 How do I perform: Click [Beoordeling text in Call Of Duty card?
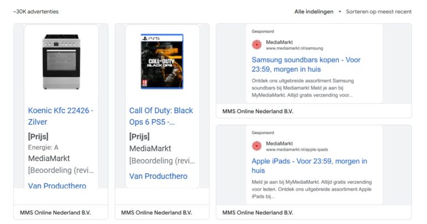point(162,161)
